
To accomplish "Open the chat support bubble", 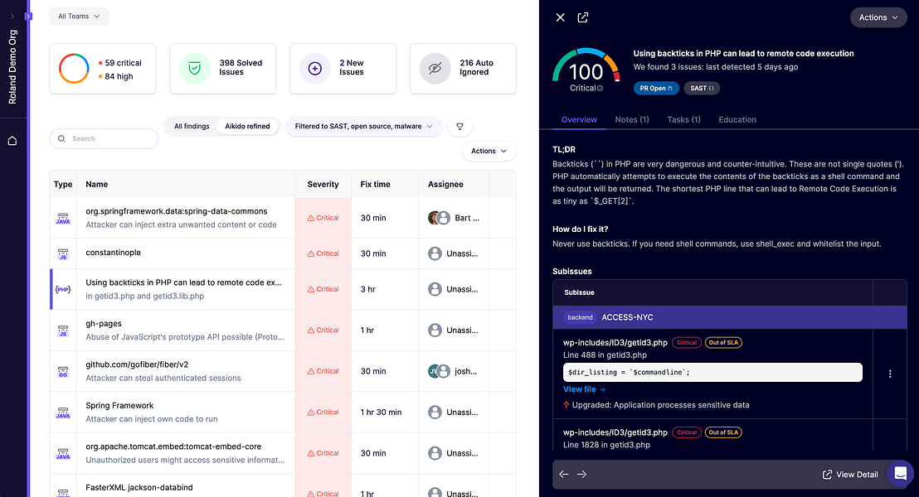I will click(900, 474).
